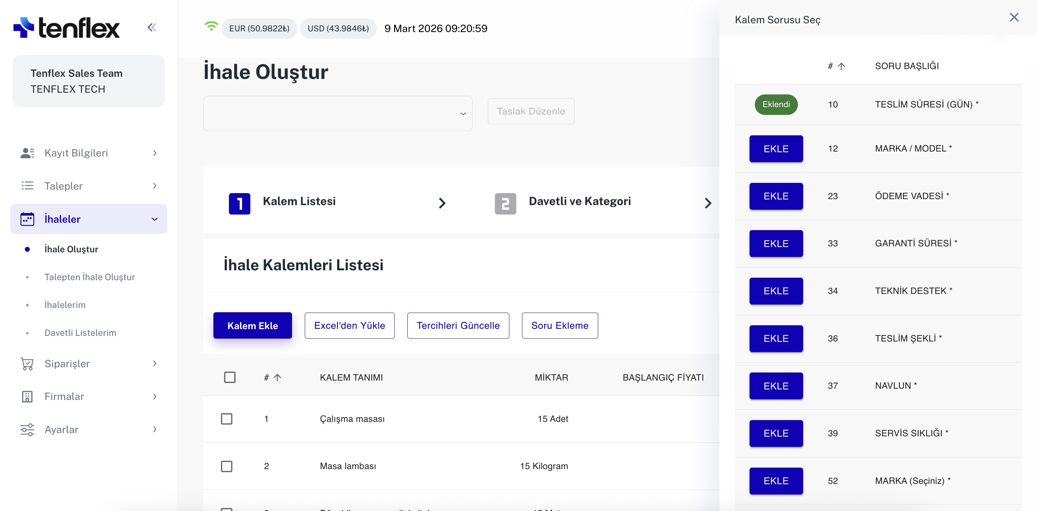Click the step 2 number badge
The width and height of the screenshot is (1037, 511).
pos(505,204)
